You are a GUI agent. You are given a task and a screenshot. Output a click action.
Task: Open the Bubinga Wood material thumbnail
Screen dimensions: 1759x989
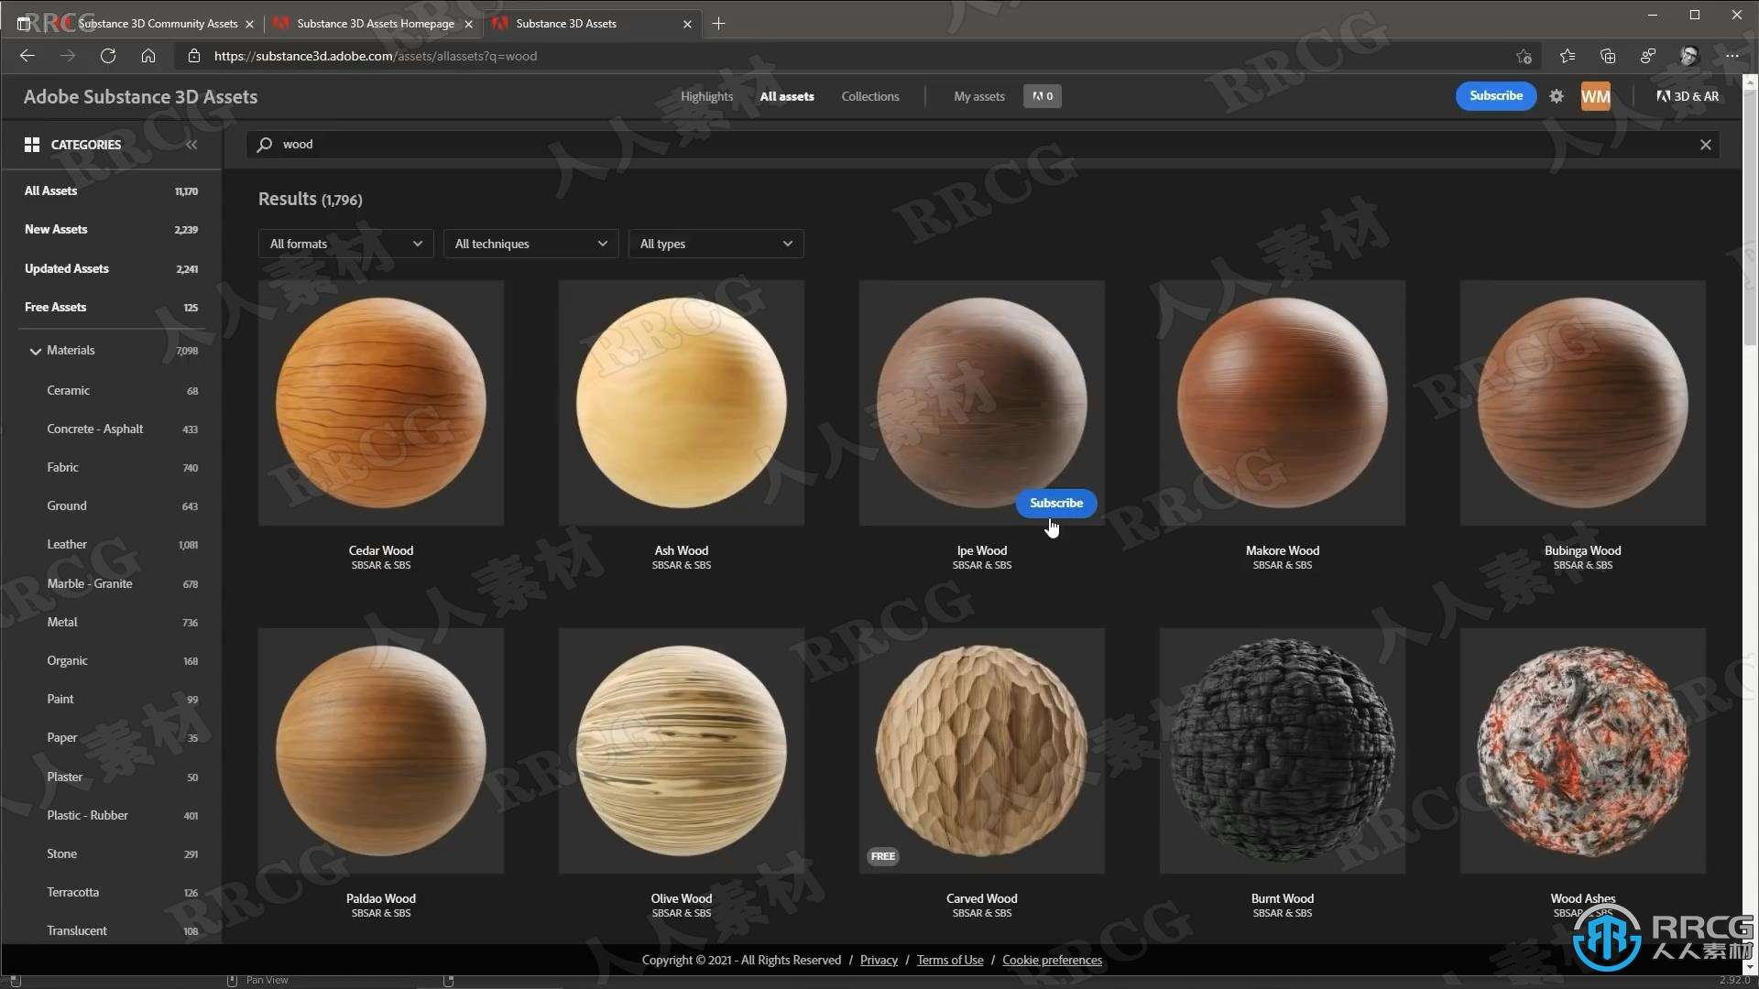pyautogui.click(x=1583, y=403)
